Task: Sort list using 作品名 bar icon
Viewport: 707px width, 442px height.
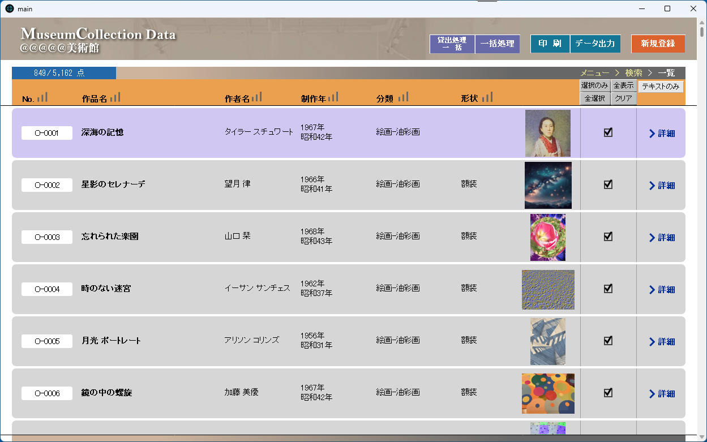Action: [115, 97]
